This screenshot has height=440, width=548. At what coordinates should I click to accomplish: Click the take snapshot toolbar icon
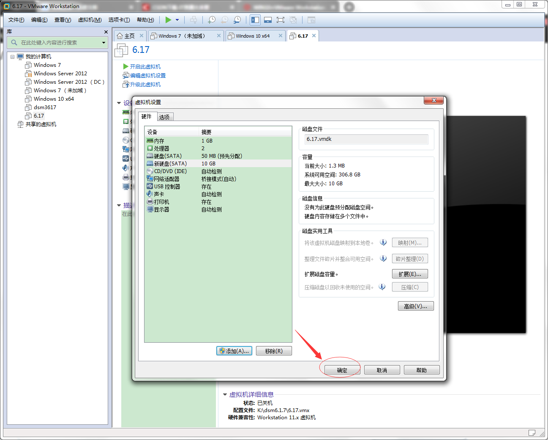[x=212, y=20]
